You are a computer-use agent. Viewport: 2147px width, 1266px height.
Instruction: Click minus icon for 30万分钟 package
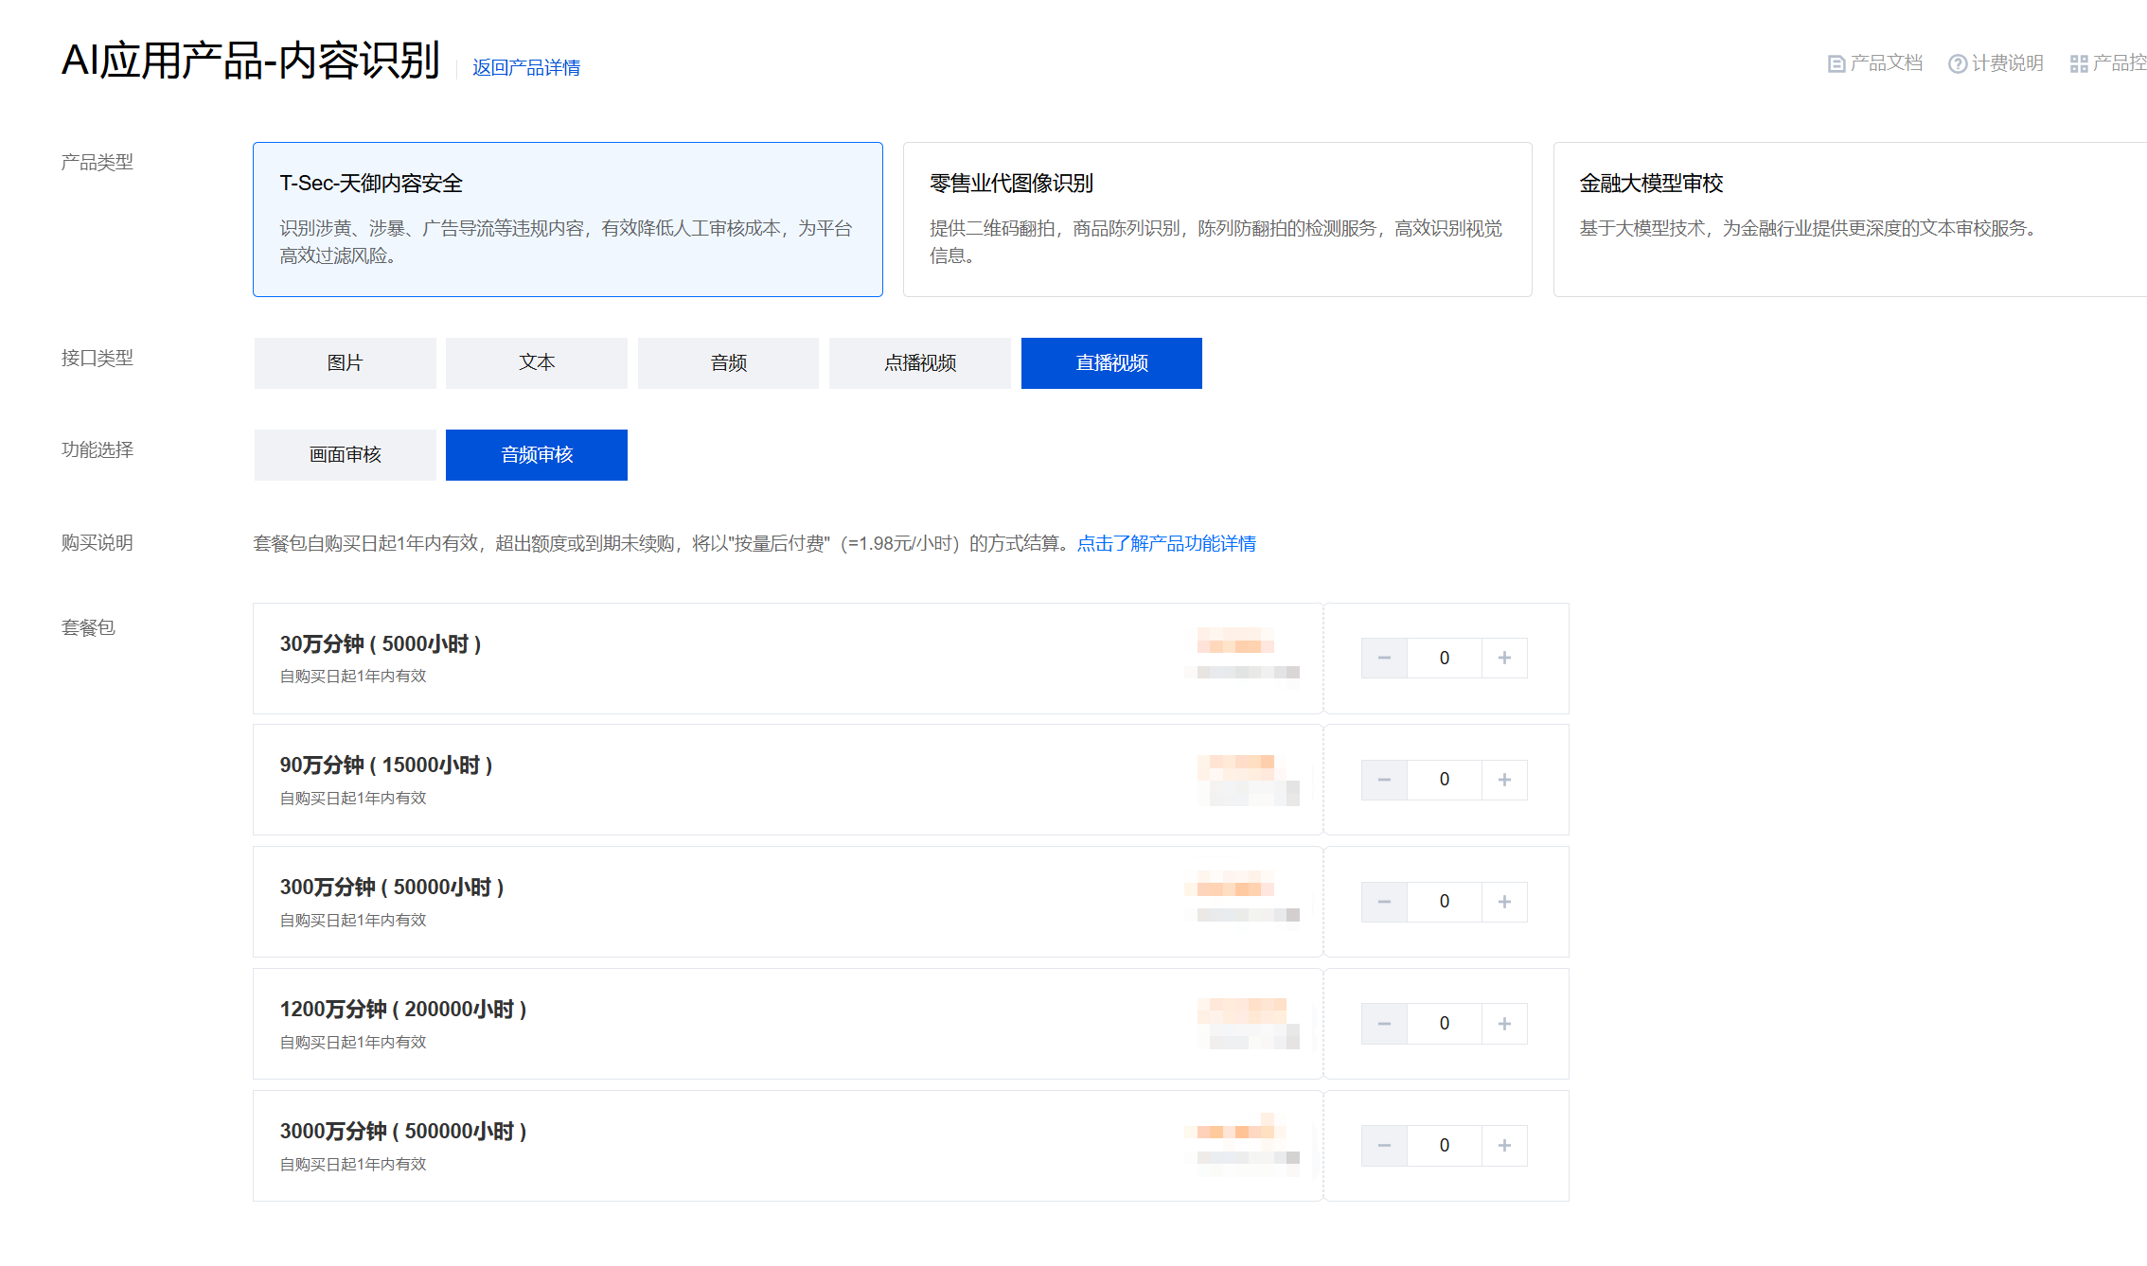[x=1384, y=658]
